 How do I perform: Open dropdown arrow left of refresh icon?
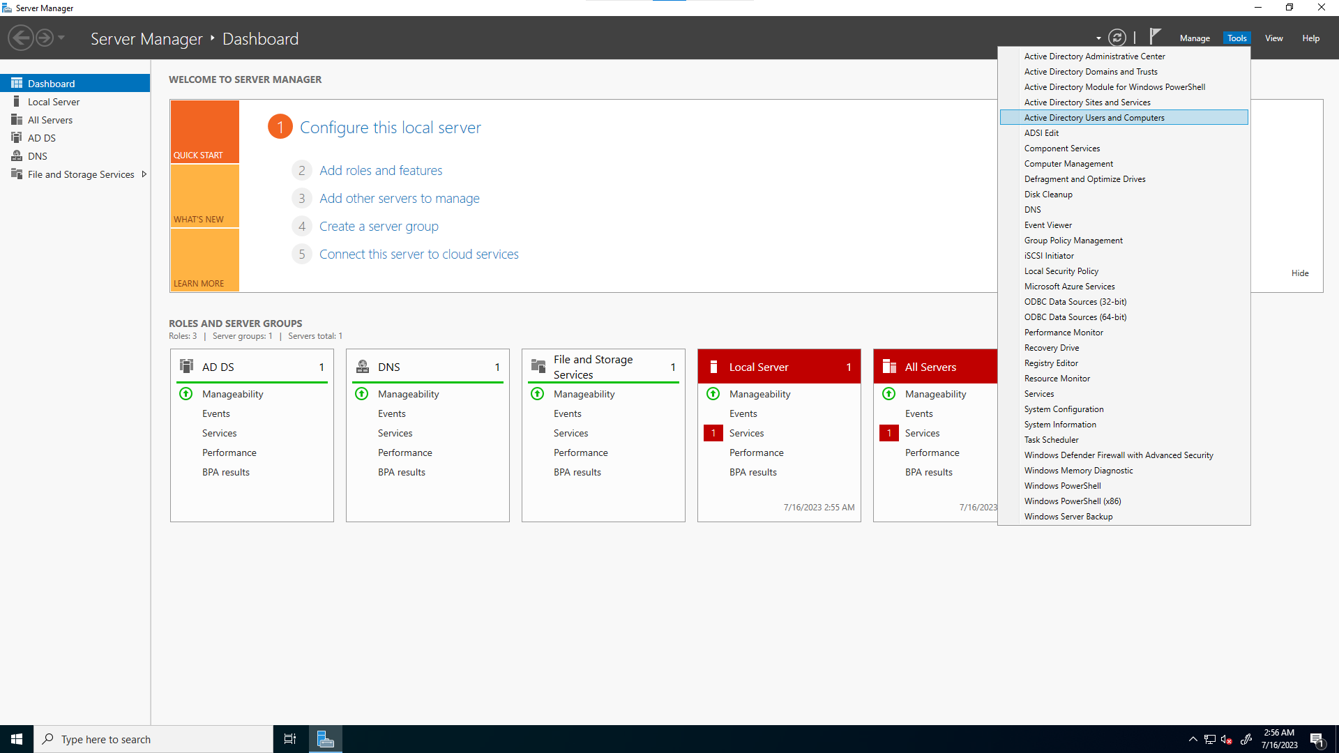click(1098, 38)
